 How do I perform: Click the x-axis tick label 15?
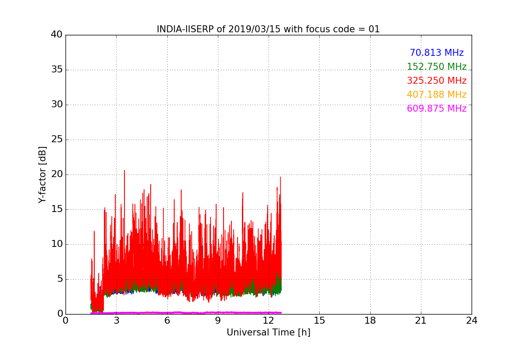tap(319, 320)
